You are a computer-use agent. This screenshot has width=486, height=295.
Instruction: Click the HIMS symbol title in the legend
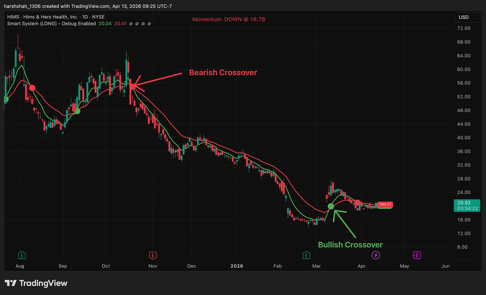pyautogui.click(x=56, y=17)
